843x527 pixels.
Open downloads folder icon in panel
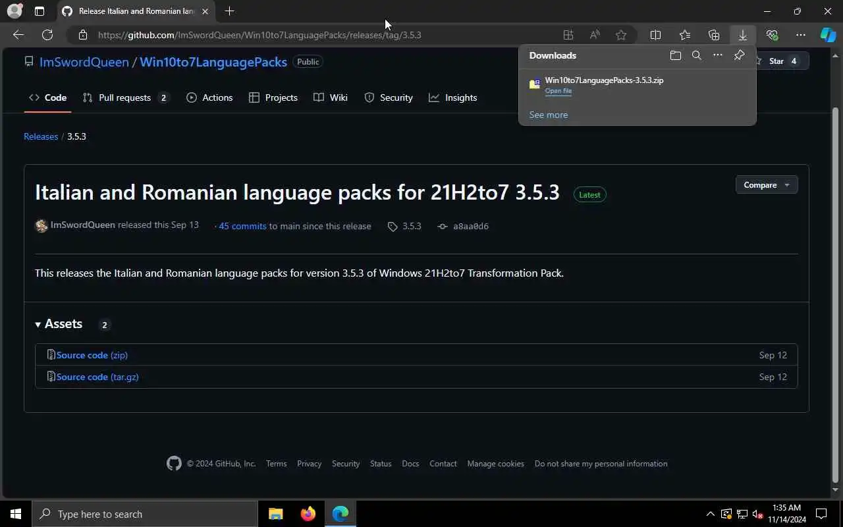pos(675,55)
